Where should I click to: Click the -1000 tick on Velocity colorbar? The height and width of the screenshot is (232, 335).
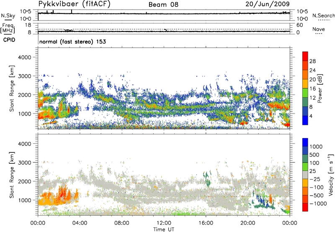318,204
